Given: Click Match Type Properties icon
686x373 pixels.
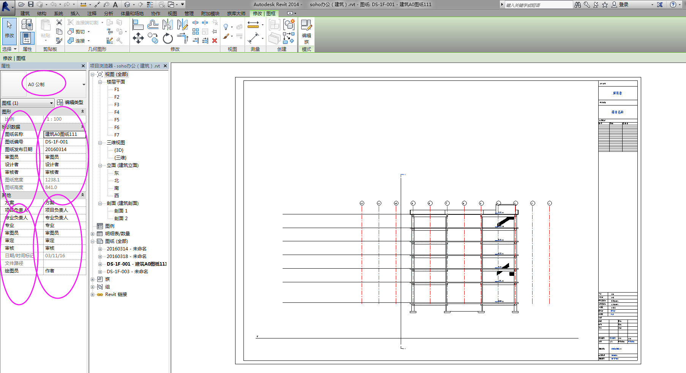Looking at the screenshot, I should 59,41.
